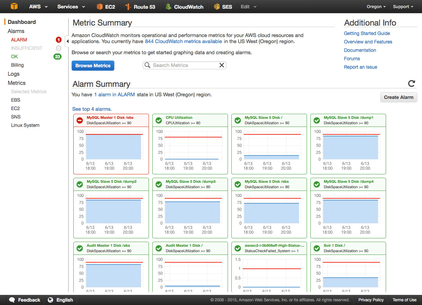
Task: Open the EC2 shortcut in the top bar
Action: (x=106, y=7)
